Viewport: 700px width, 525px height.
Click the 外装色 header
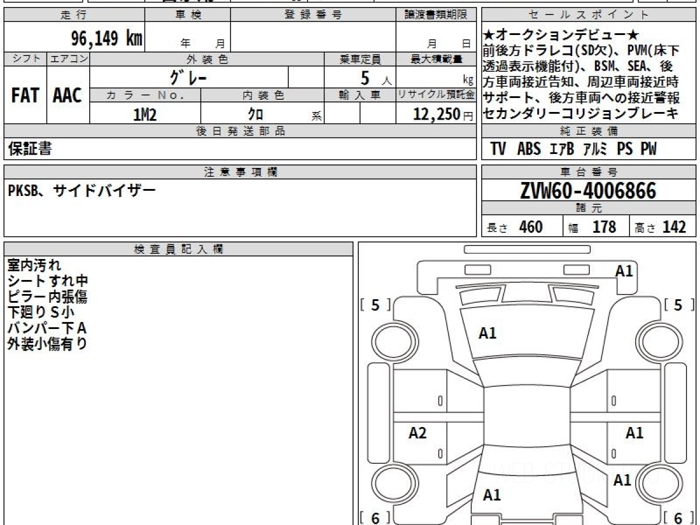pos(207,59)
